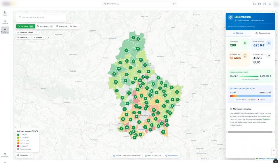The height and width of the screenshot is (163, 280).
Task: Click the 13 ares surface value
Action: (x=235, y=58)
